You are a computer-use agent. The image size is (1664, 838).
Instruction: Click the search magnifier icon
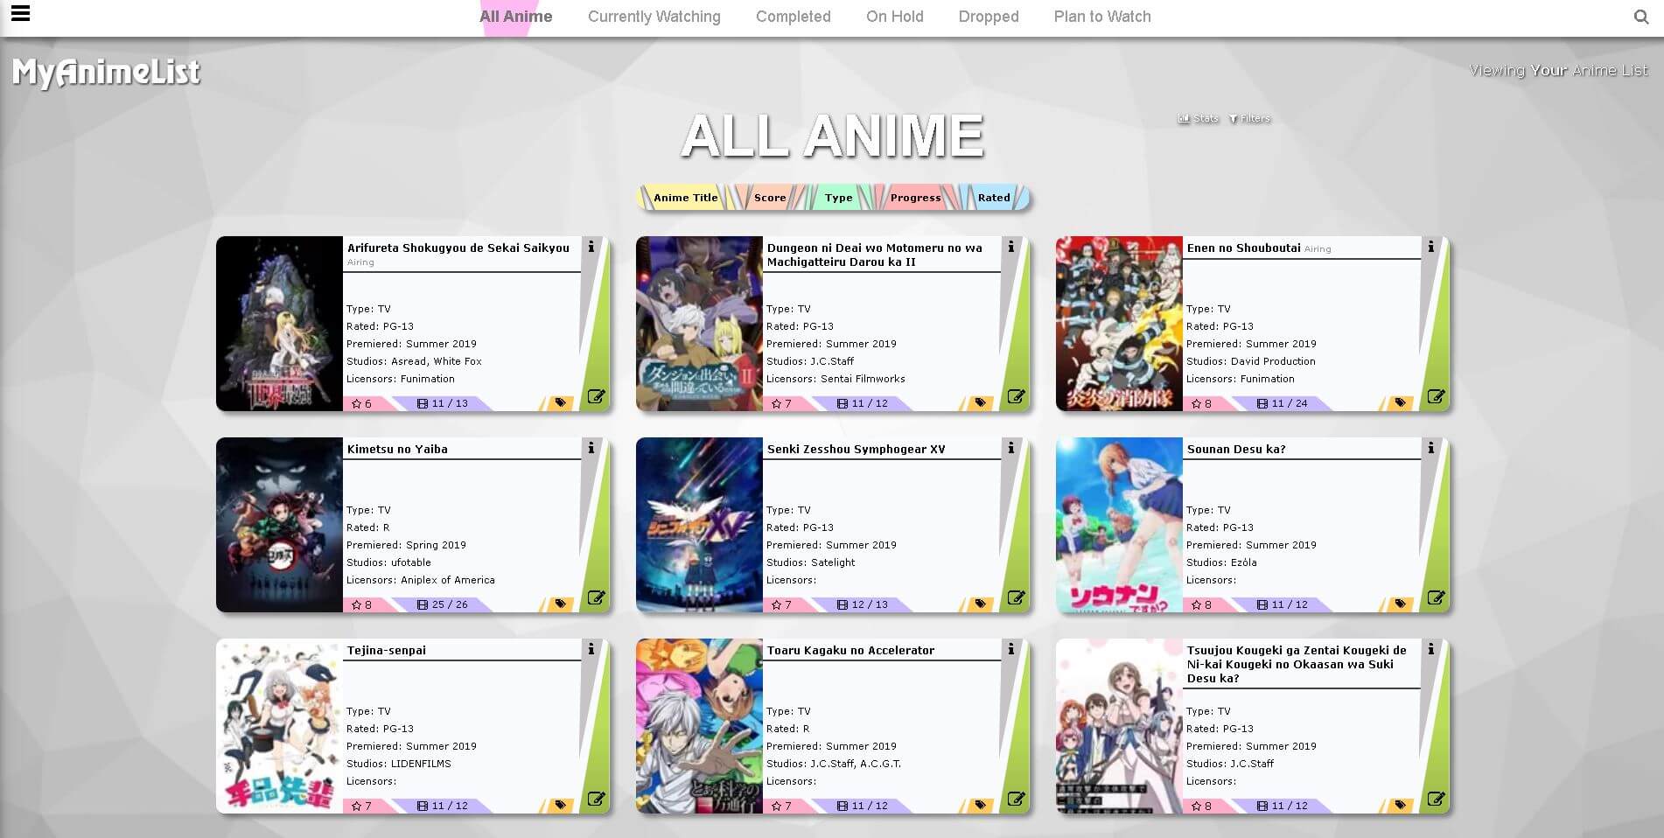coord(1641,17)
